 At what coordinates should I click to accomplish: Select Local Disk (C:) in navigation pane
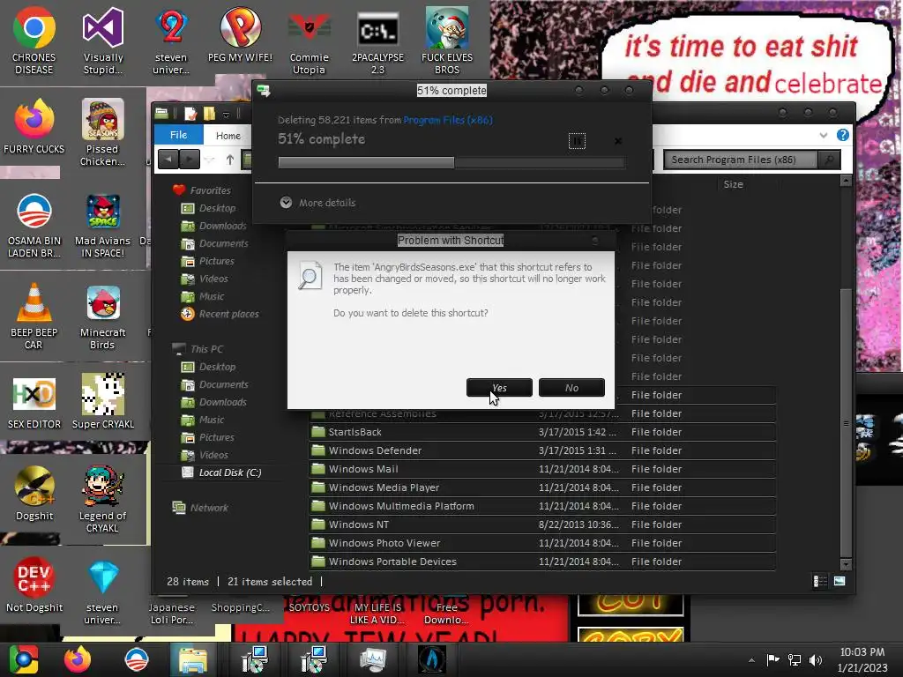221,472
